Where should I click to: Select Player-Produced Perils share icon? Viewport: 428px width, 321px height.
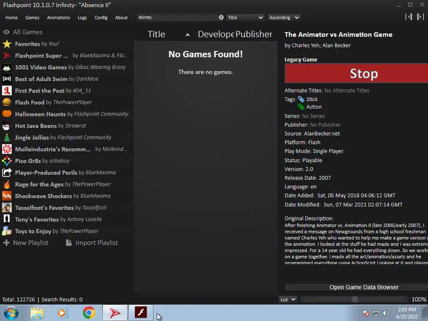[x=7, y=173]
